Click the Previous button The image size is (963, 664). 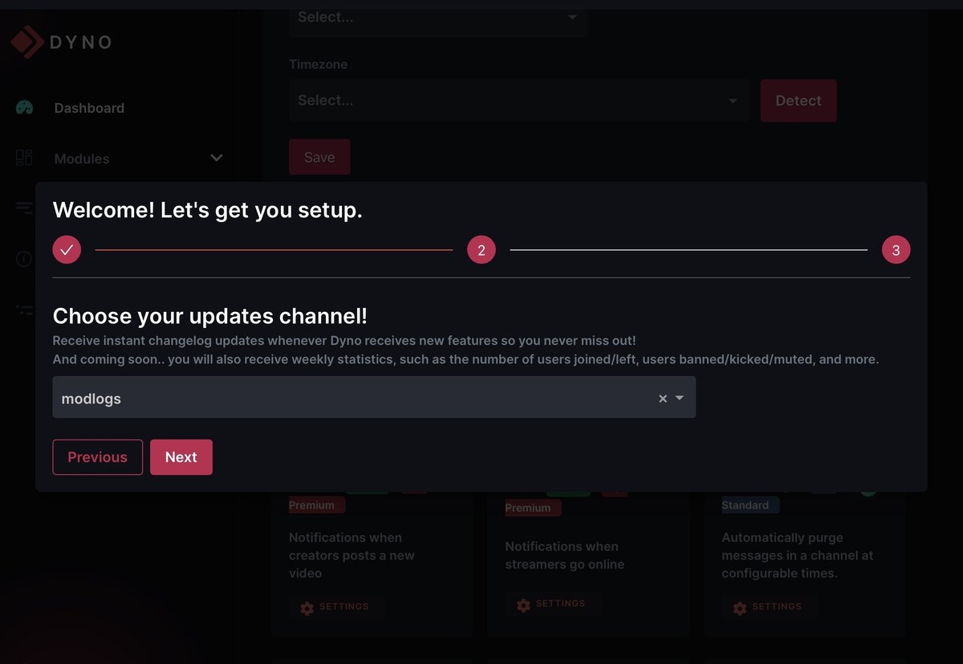[x=97, y=456]
